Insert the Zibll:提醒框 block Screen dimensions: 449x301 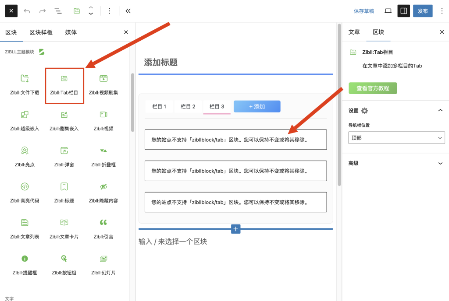point(25,265)
